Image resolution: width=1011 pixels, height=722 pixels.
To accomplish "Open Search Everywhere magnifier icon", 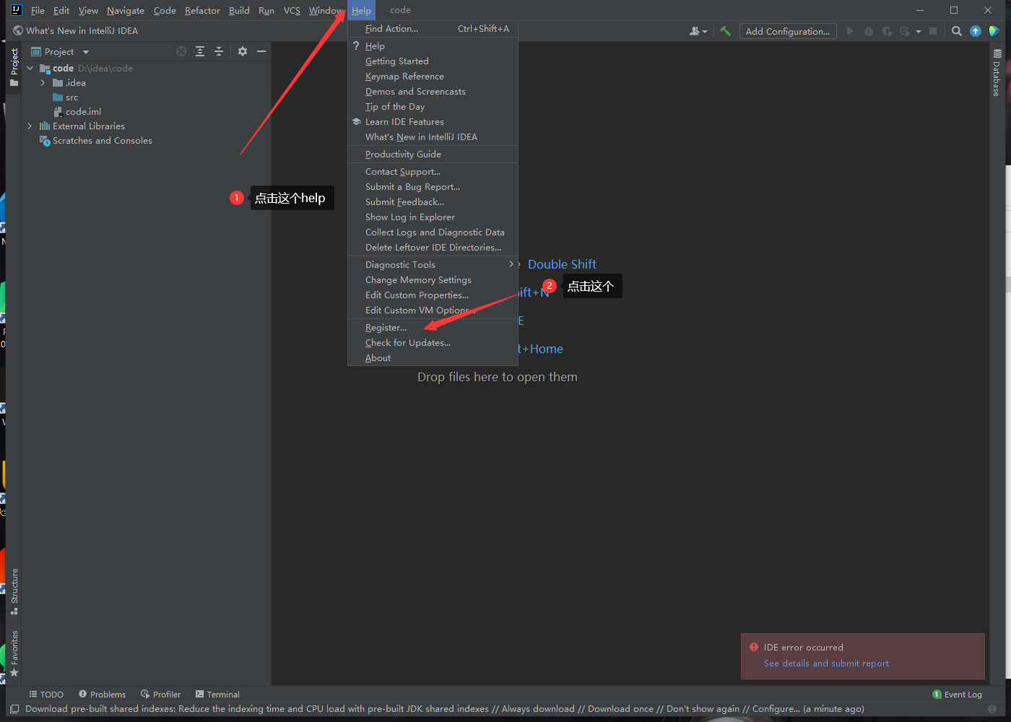I will [x=957, y=31].
